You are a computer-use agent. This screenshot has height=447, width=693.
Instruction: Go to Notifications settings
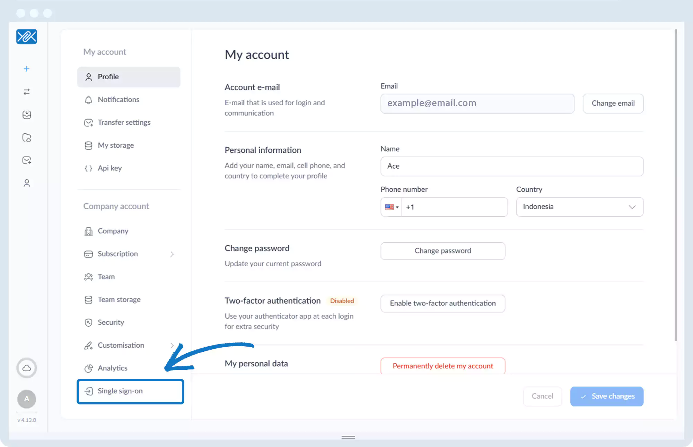coord(119,100)
